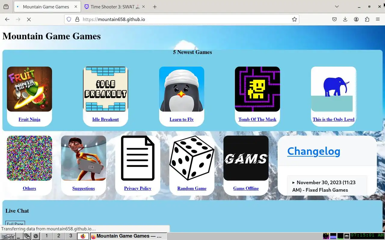Image resolution: width=385 pixels, height=240 pixels.
Task: Switch to workspace 2
Action: [59, 236]
